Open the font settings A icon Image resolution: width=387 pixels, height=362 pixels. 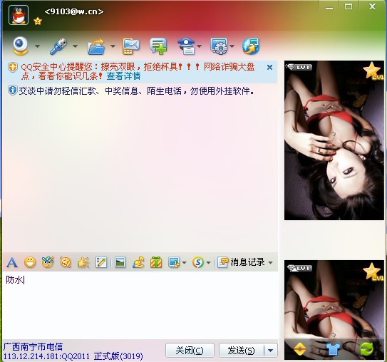12,262
